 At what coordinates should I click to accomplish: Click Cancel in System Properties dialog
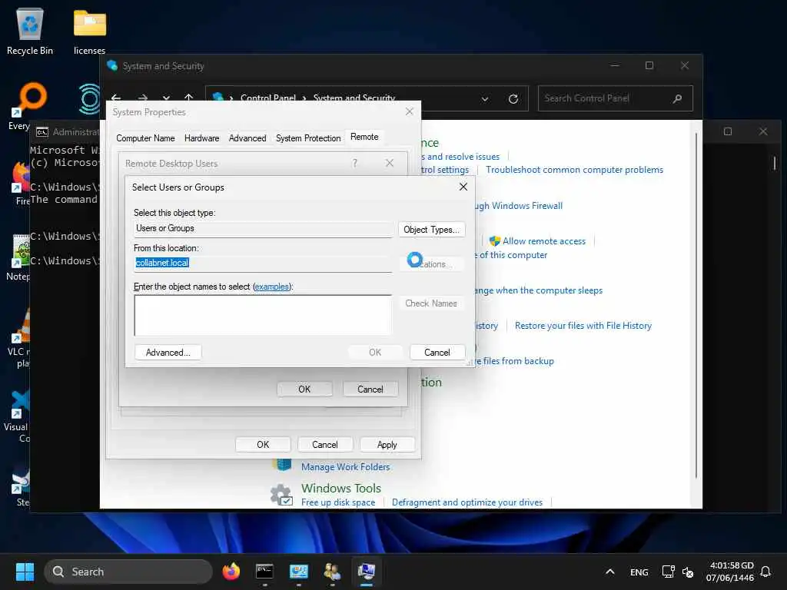[325, 445]
